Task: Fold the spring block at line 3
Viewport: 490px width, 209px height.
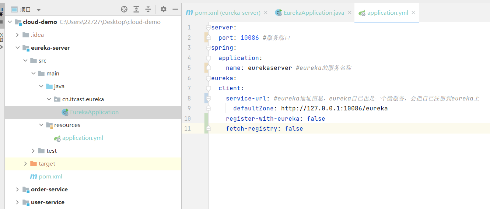Action: [208, 48]
